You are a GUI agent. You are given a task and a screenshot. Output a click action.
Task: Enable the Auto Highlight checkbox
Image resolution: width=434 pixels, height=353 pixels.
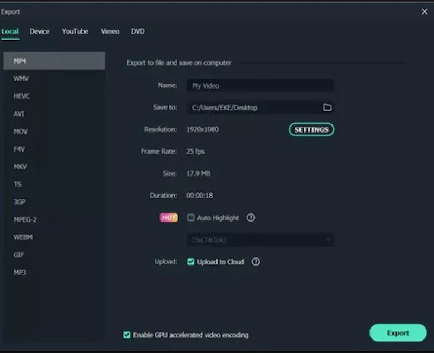coord(190,218)
